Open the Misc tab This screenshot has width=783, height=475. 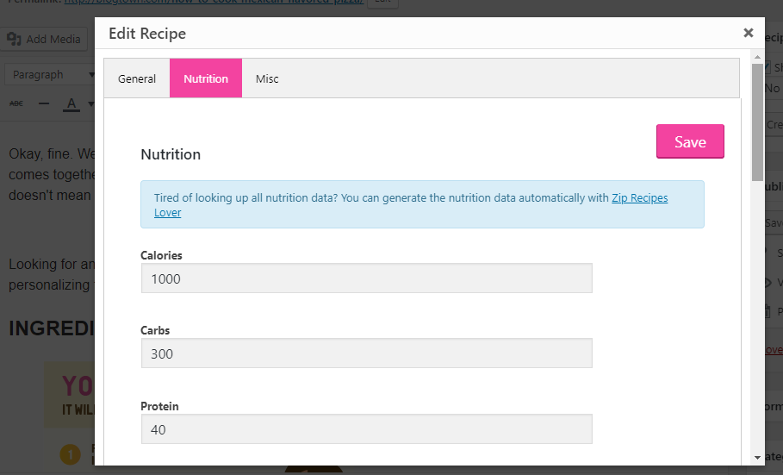coord(267,78)
